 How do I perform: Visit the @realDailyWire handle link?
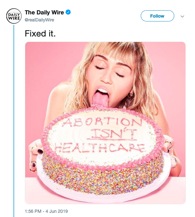pos(40,20)
